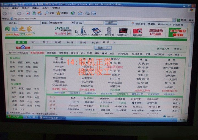Open the 邮箱 请选择邮箱 dropdown

tap(62, 23)
